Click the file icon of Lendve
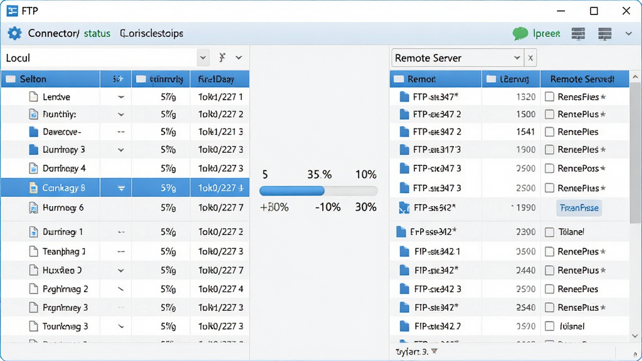642x361 pixels. pos(33,97)
